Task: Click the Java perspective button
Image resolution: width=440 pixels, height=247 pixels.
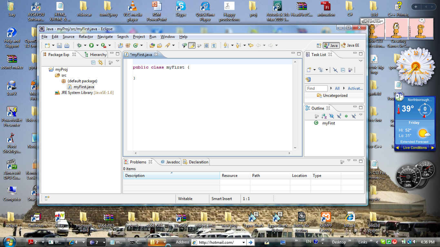Action: pyautogui.click(x=331, y=45)
